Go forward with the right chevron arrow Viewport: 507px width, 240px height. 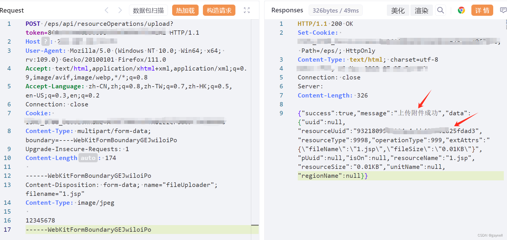120,10
